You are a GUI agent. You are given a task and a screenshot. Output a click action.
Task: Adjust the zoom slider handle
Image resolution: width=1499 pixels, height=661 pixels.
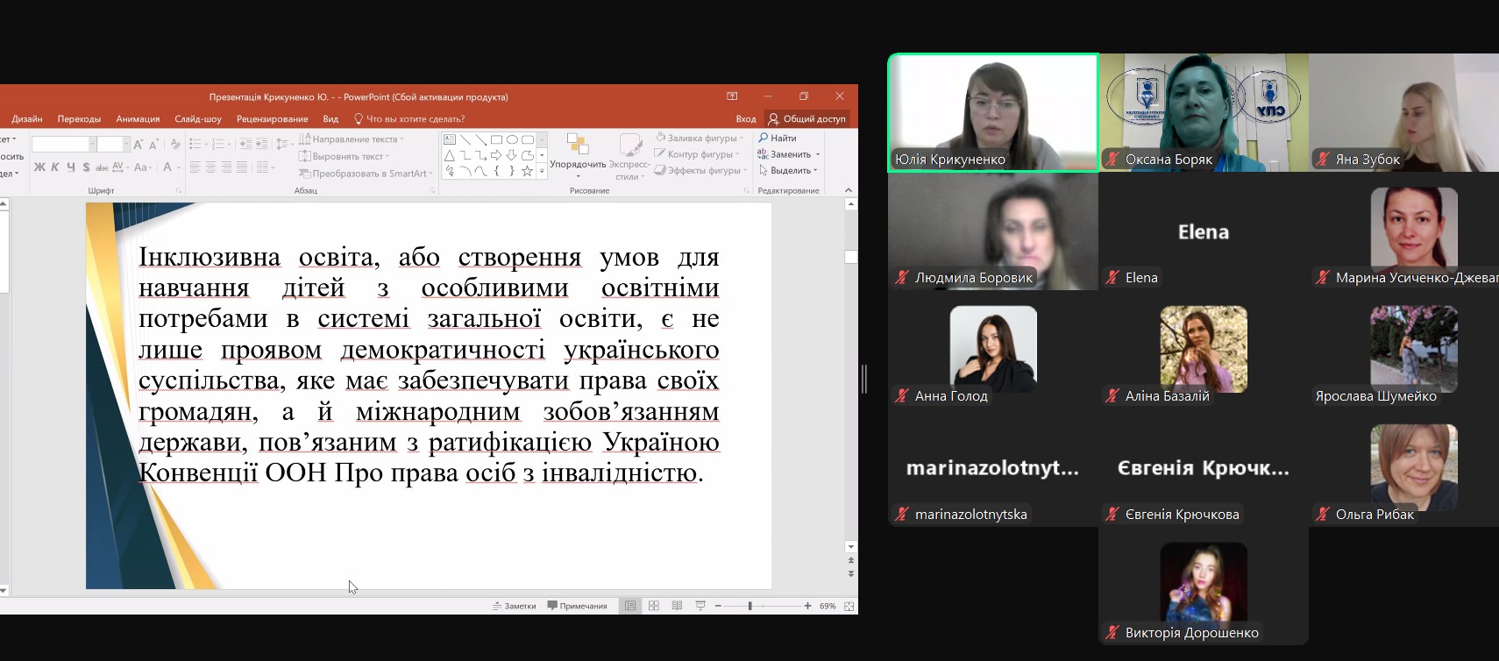tap(750, 606)
